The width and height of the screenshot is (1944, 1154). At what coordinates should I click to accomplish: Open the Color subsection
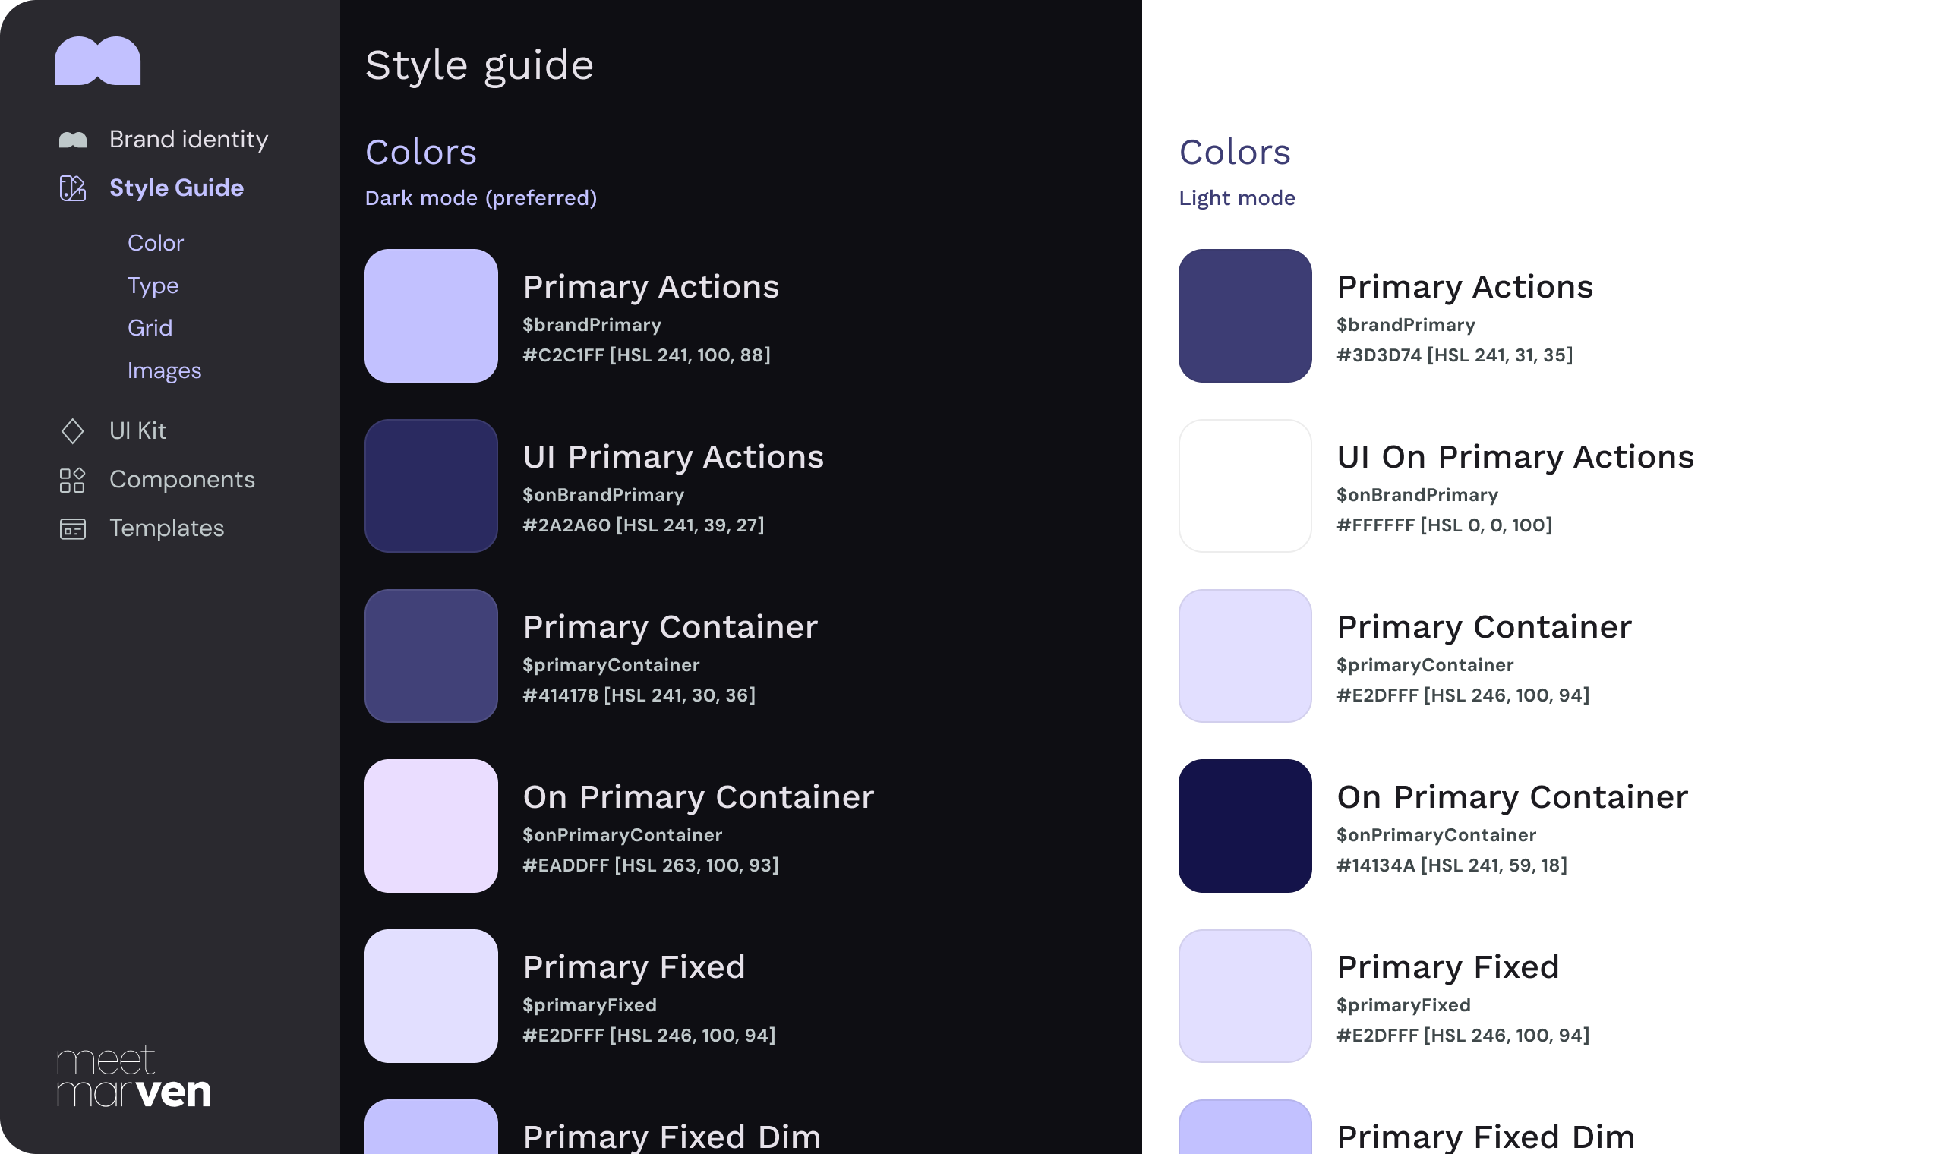[156, 243]
